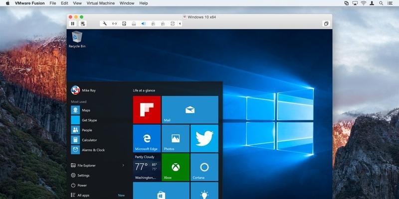Collapse the device toolbar with the arrow
The height and width of the screenshot is (199, 399).
(180, 23)
